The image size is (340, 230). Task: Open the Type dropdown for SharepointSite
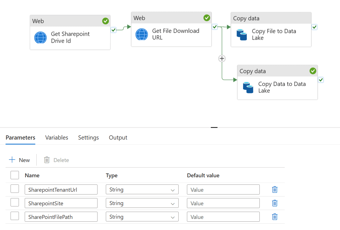click(142, 203)
